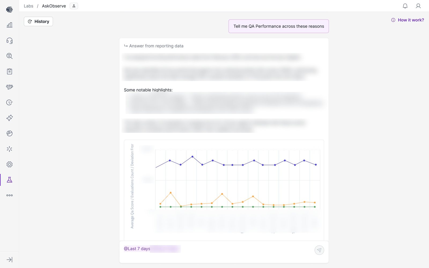Screen dimensions: 429x268
Task: Open the transcript search magnifier icon
Action: tap(9, 56)
